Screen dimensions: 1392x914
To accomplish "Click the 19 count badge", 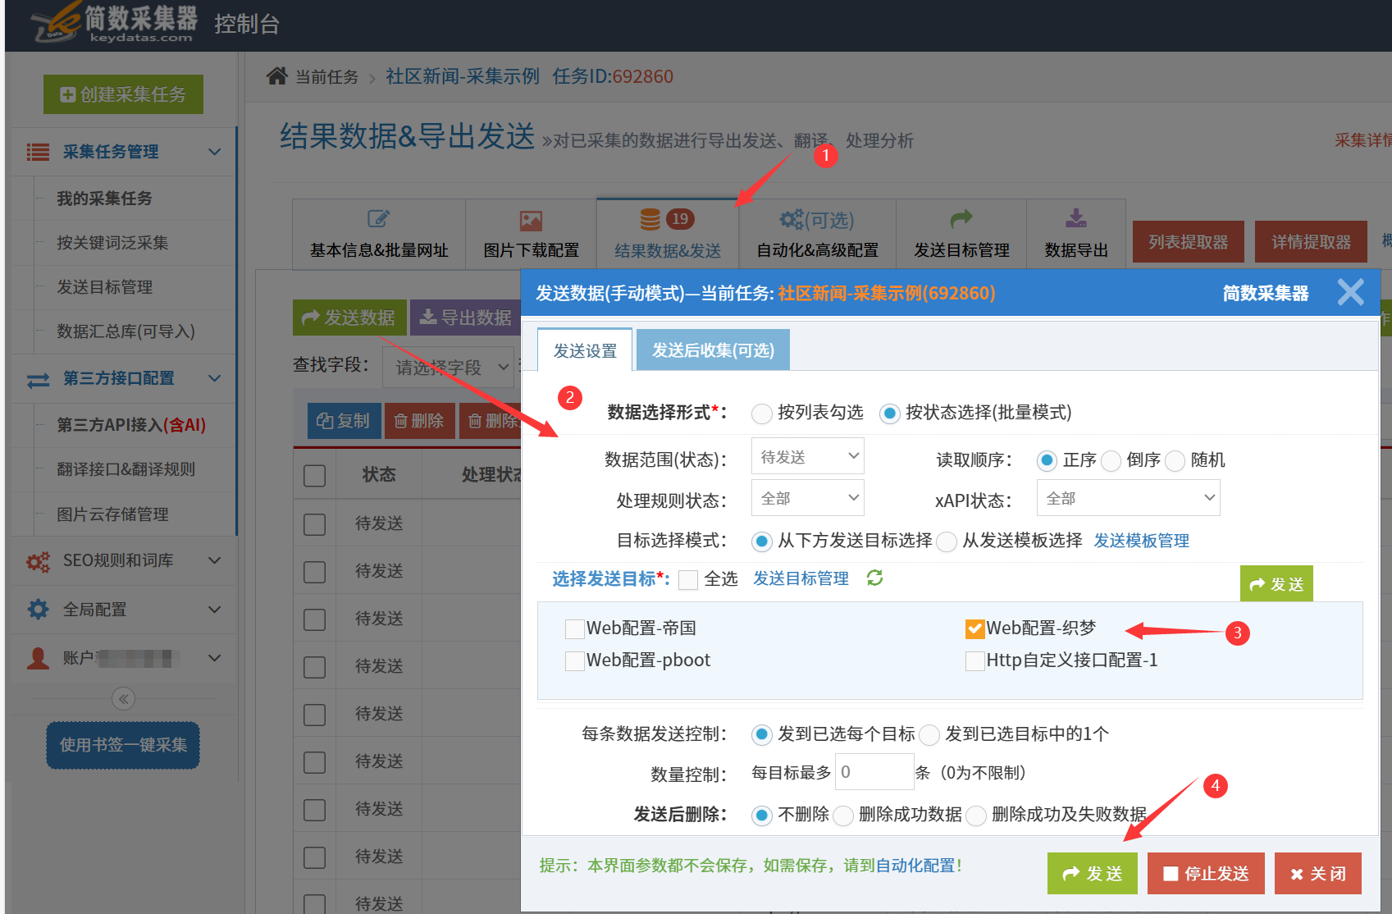I will [680, 219].
